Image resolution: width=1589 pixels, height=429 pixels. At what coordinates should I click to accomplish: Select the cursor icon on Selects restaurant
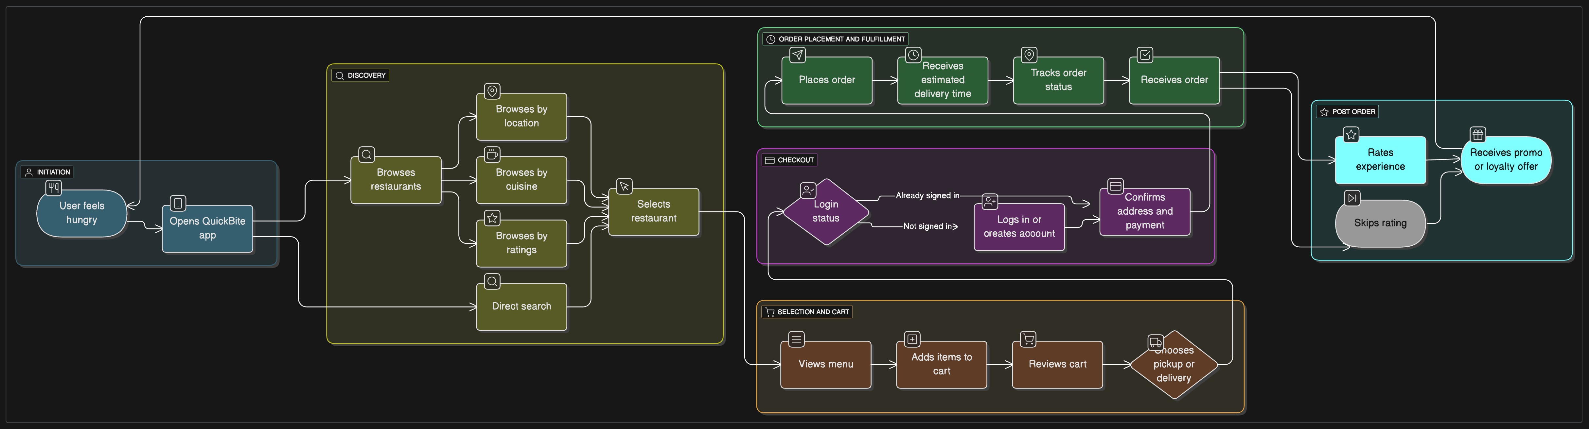624,186
